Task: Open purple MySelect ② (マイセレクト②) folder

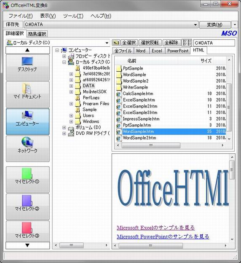Action: [x=28, y=207]
